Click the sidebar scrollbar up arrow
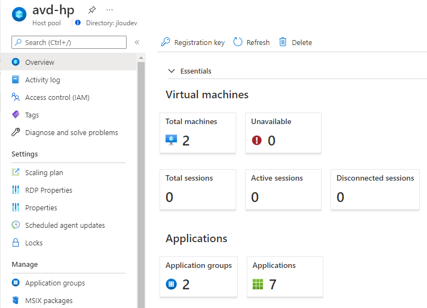The height and width of the screenshot is (308, 427). pyautogui.click(x=141, y=58)
